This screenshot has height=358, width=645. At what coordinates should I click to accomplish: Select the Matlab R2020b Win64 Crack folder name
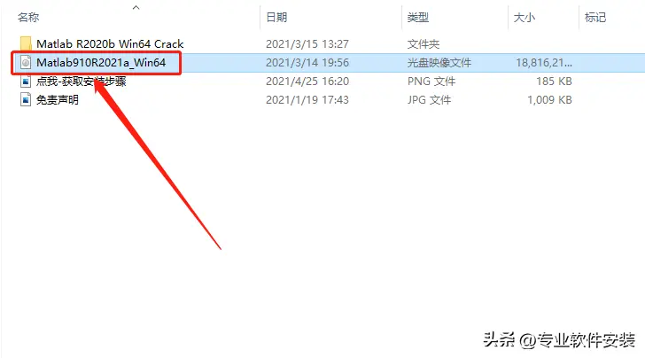point(110,43)
